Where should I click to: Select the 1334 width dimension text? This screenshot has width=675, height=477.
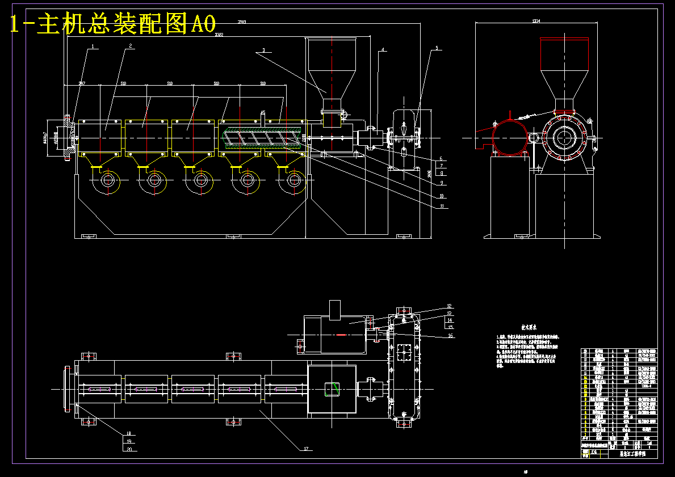[536, 20]
